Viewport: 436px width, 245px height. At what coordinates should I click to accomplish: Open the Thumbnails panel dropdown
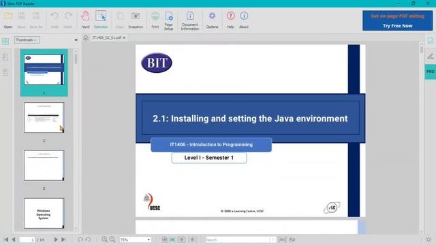[x=27, y=40]
